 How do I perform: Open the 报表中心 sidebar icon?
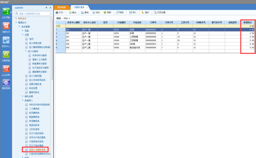(6, 40)
